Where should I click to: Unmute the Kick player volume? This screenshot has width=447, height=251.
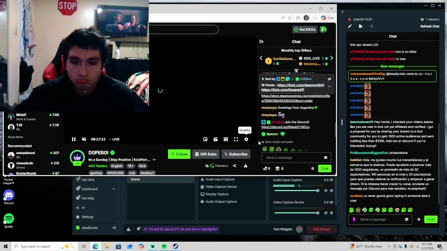click(84, 139)
